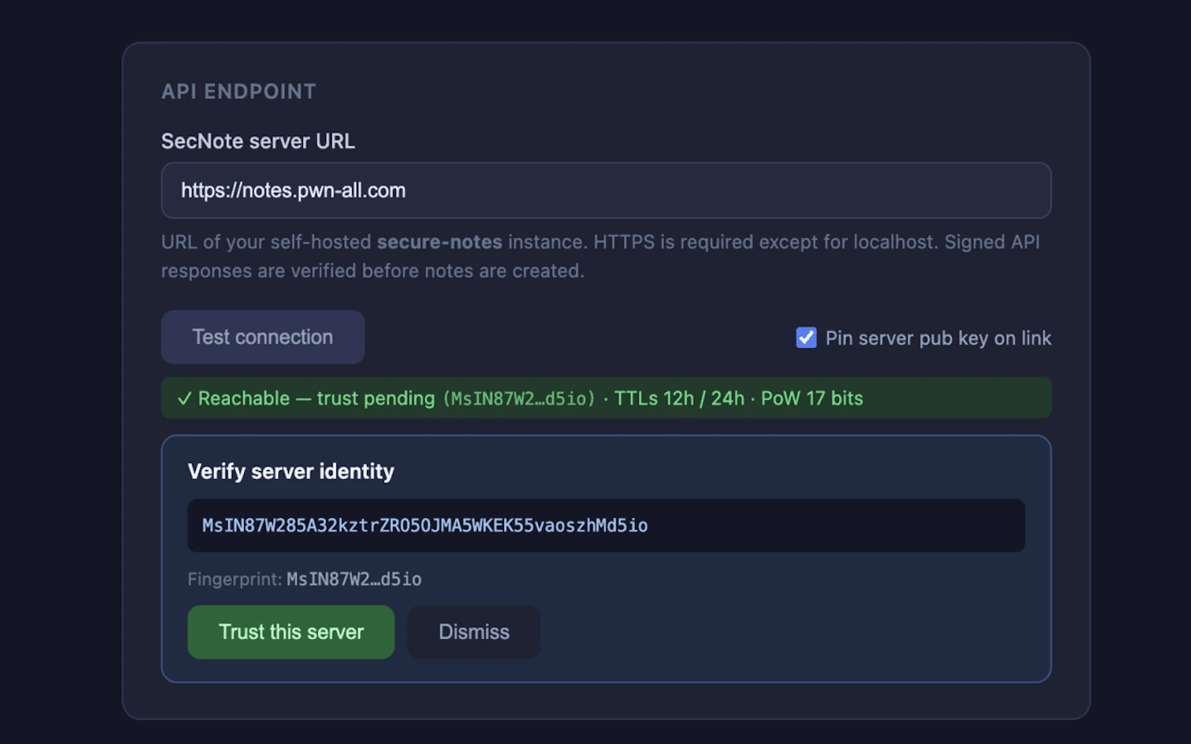
Task: Select the full server public key string
Action: (425, 525)
